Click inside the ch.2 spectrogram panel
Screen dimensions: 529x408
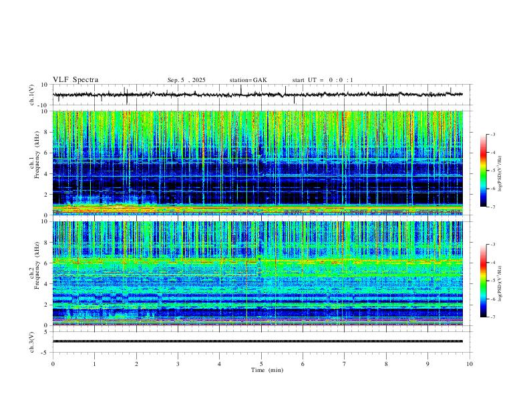[x=258, y=273]
